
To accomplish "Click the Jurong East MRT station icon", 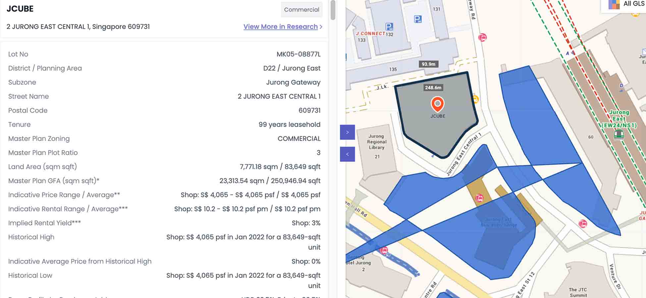I will [619, 134].
